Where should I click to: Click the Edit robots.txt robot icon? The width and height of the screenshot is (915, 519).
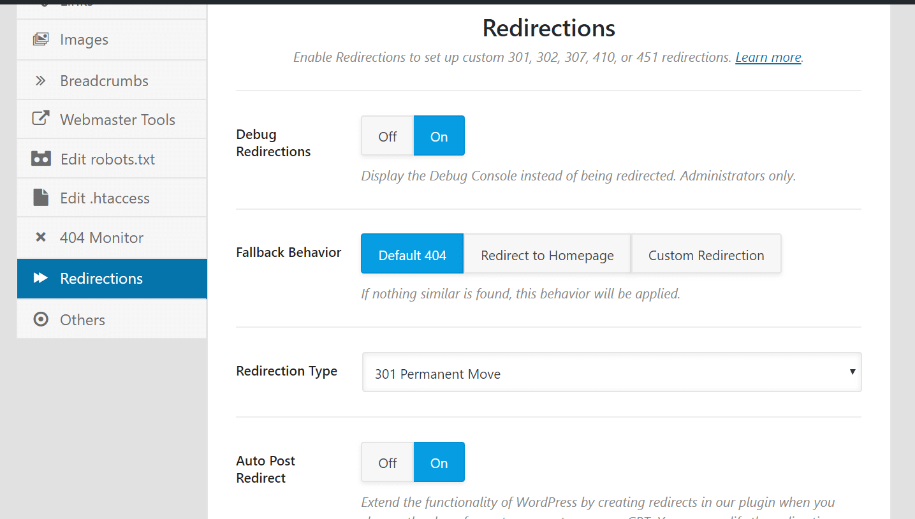pos(41,159)
